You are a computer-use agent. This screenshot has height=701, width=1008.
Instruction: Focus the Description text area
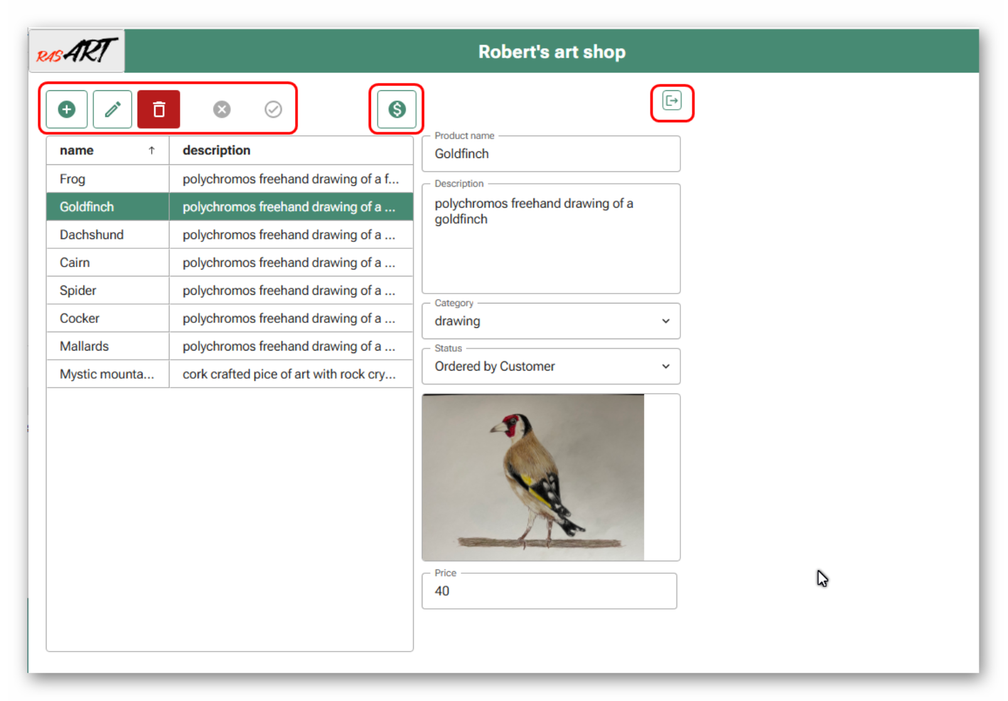click(551, 238)
